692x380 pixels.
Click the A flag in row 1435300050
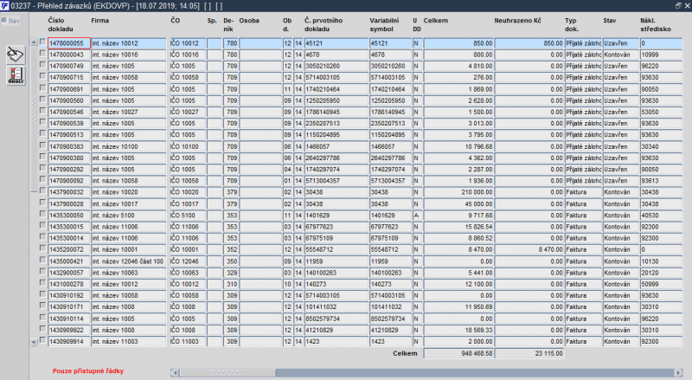coord(417,216)
